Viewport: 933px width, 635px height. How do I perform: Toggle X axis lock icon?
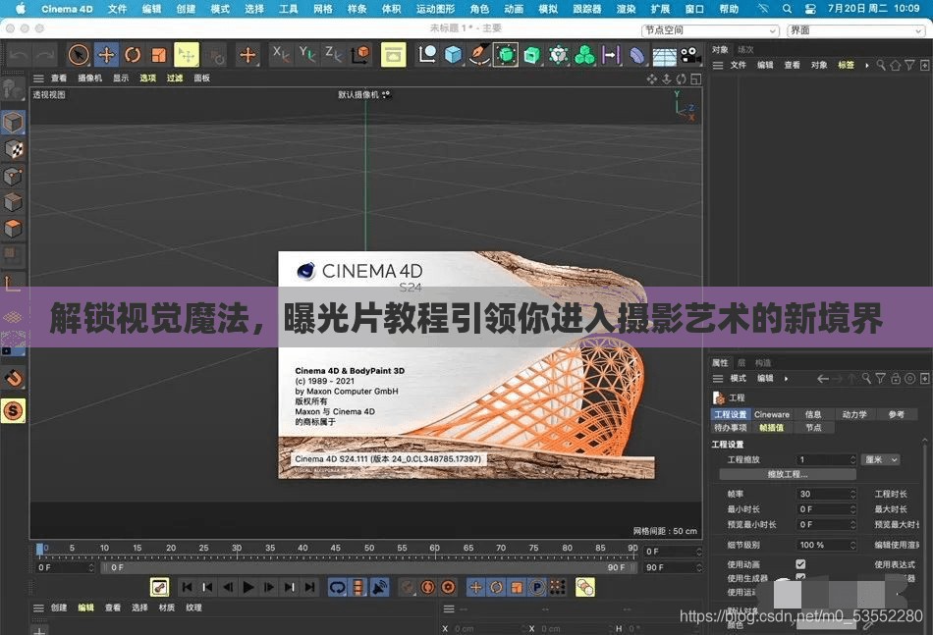[280, 54]
